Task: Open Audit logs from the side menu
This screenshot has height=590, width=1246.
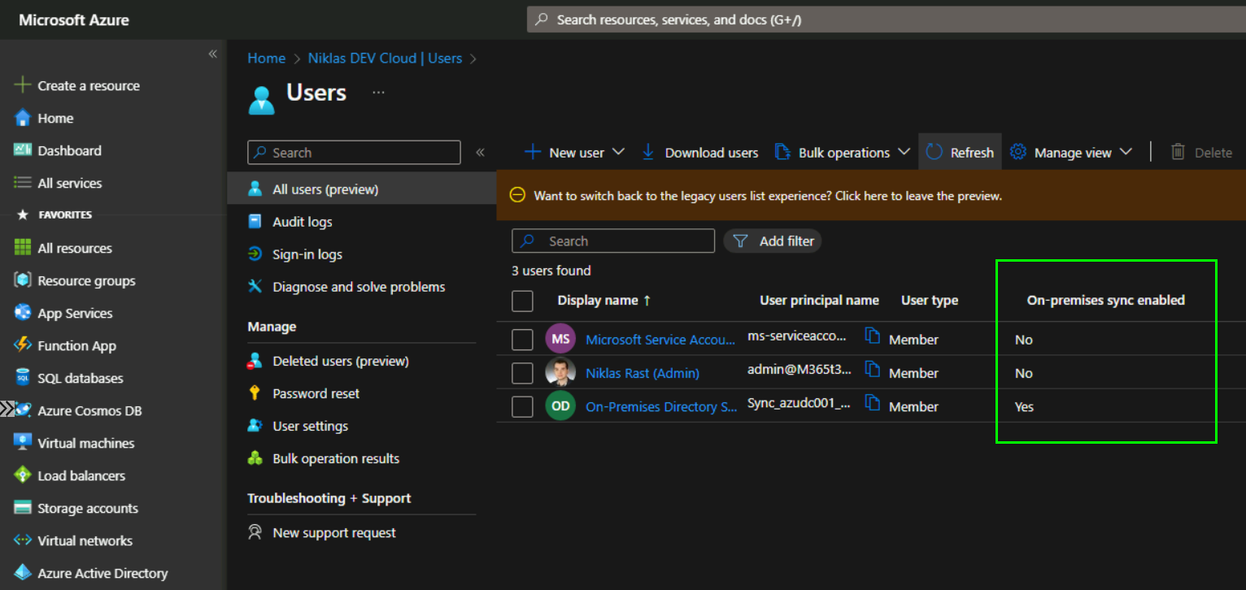Action: coord(302,222)
